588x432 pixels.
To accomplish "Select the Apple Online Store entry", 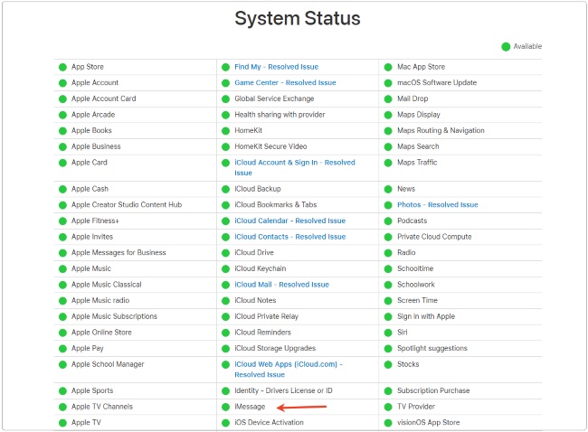I will pos(101,333).
